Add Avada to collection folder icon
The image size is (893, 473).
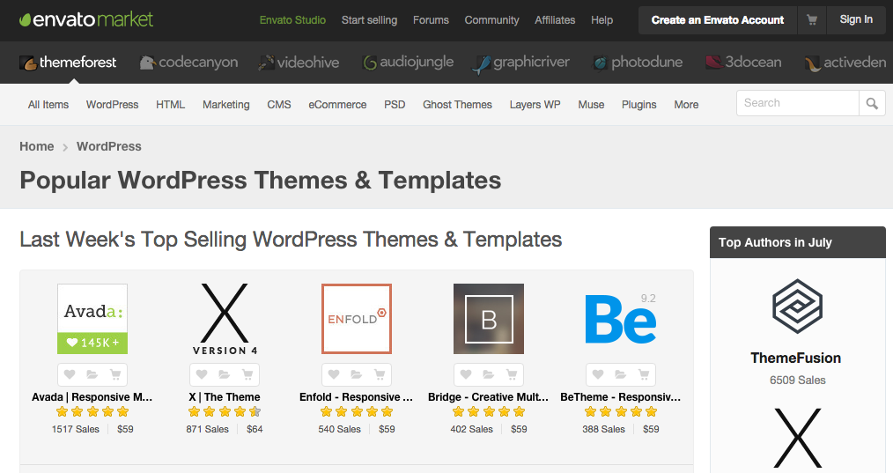point(92,374)
